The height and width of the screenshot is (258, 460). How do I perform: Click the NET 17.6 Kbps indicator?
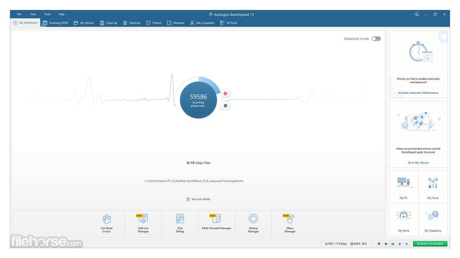[x=336, y=244]
